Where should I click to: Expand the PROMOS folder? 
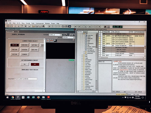(82, 63)
